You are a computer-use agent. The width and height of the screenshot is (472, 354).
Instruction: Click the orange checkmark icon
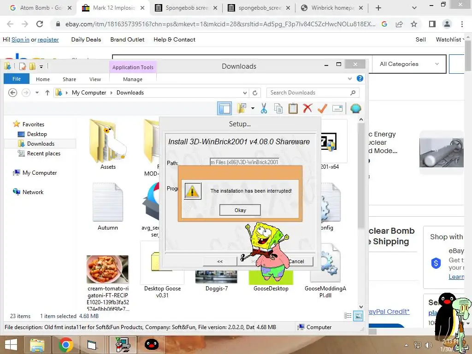(322, 108)
